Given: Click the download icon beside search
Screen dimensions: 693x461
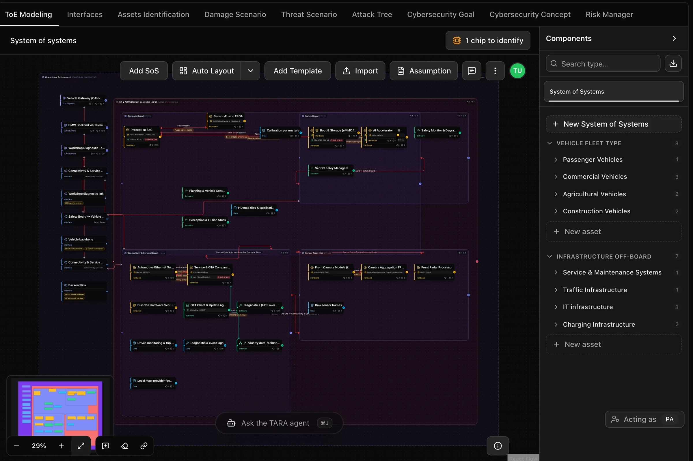Looking at the screenshot, I should click(x=673, y=63).
